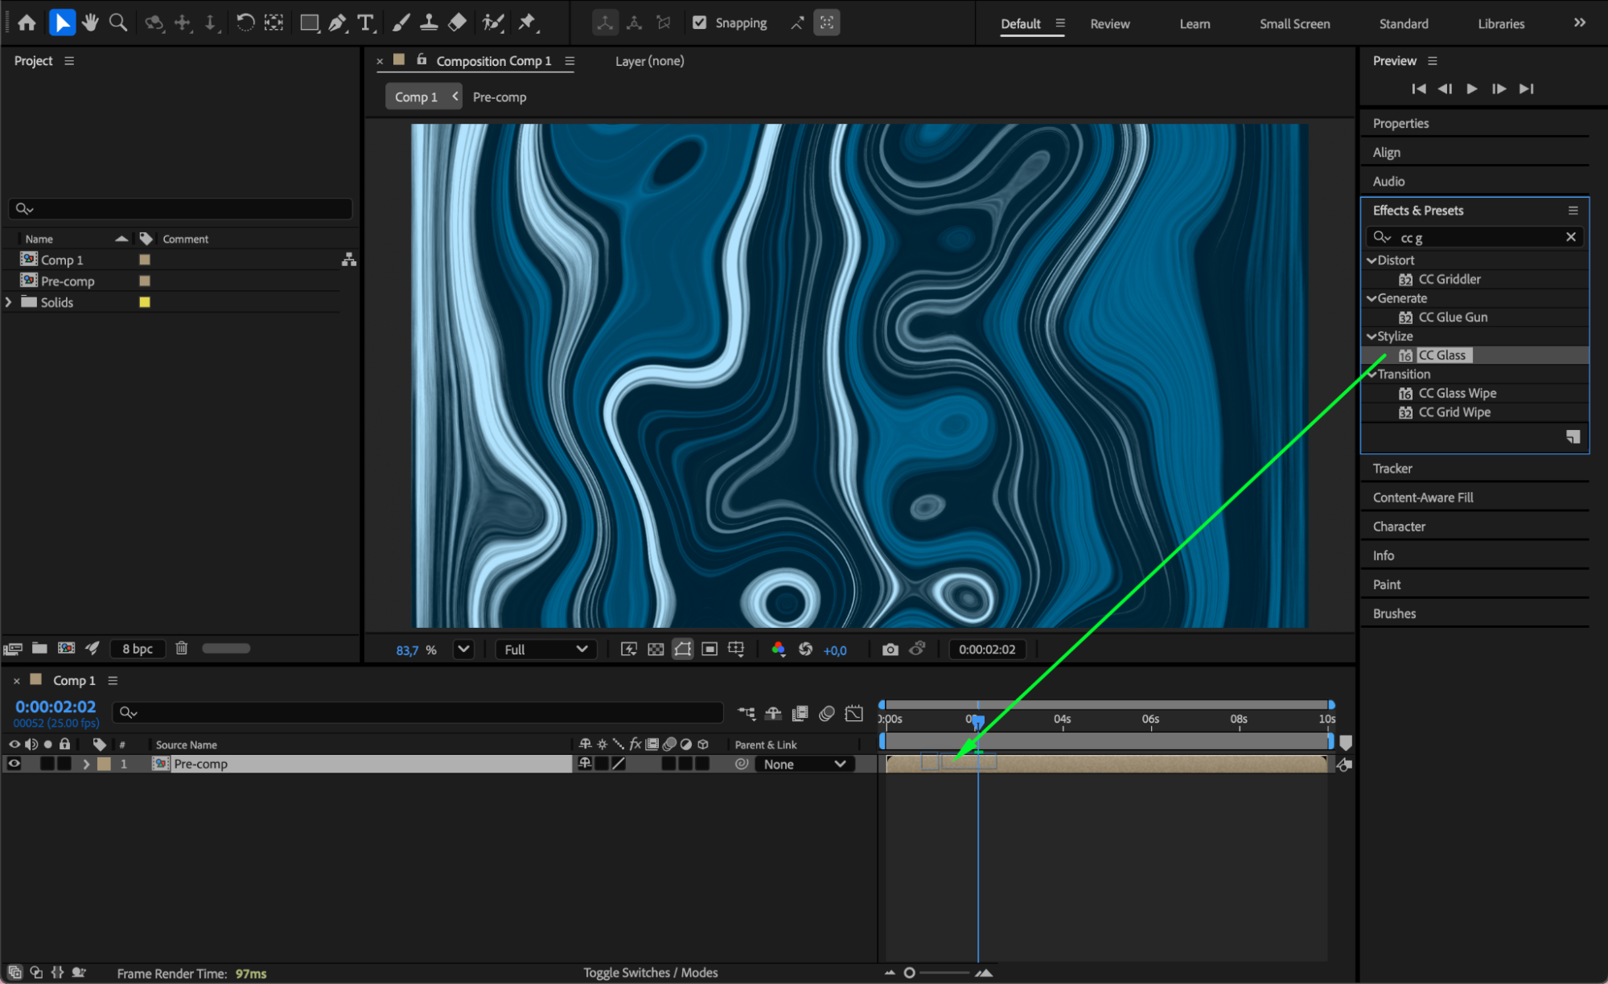Screen dimensions: 1608x984
Task: Click the snapshot camera icon
Action: click(x=890, y=650)
